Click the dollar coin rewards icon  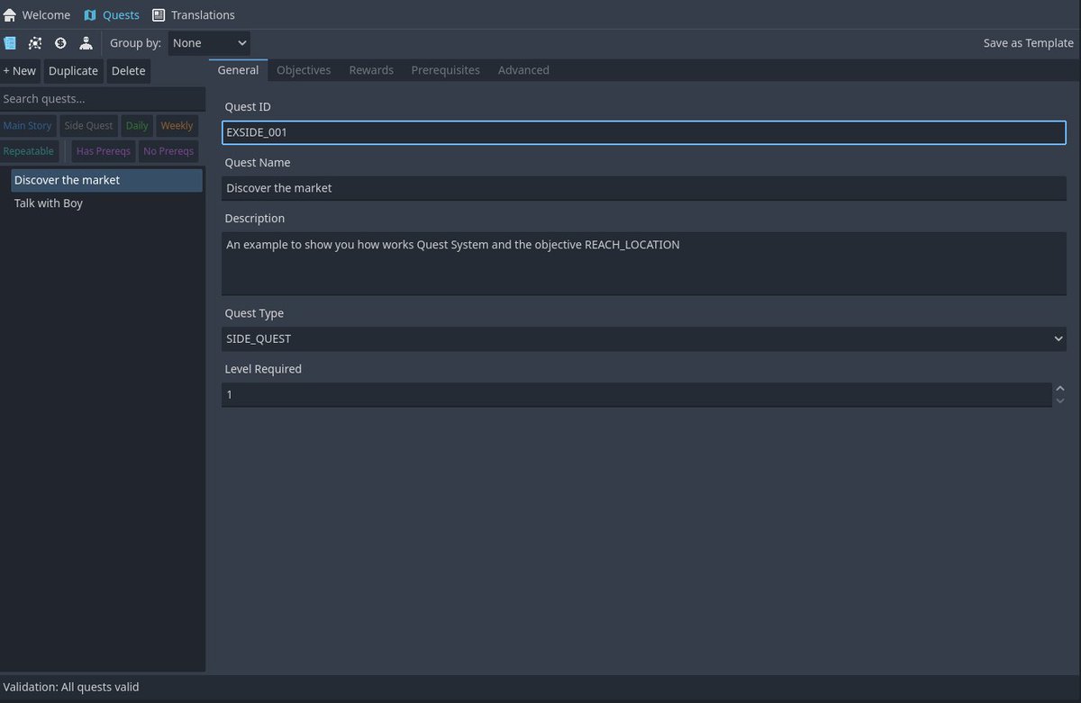[x=60, y=43]
